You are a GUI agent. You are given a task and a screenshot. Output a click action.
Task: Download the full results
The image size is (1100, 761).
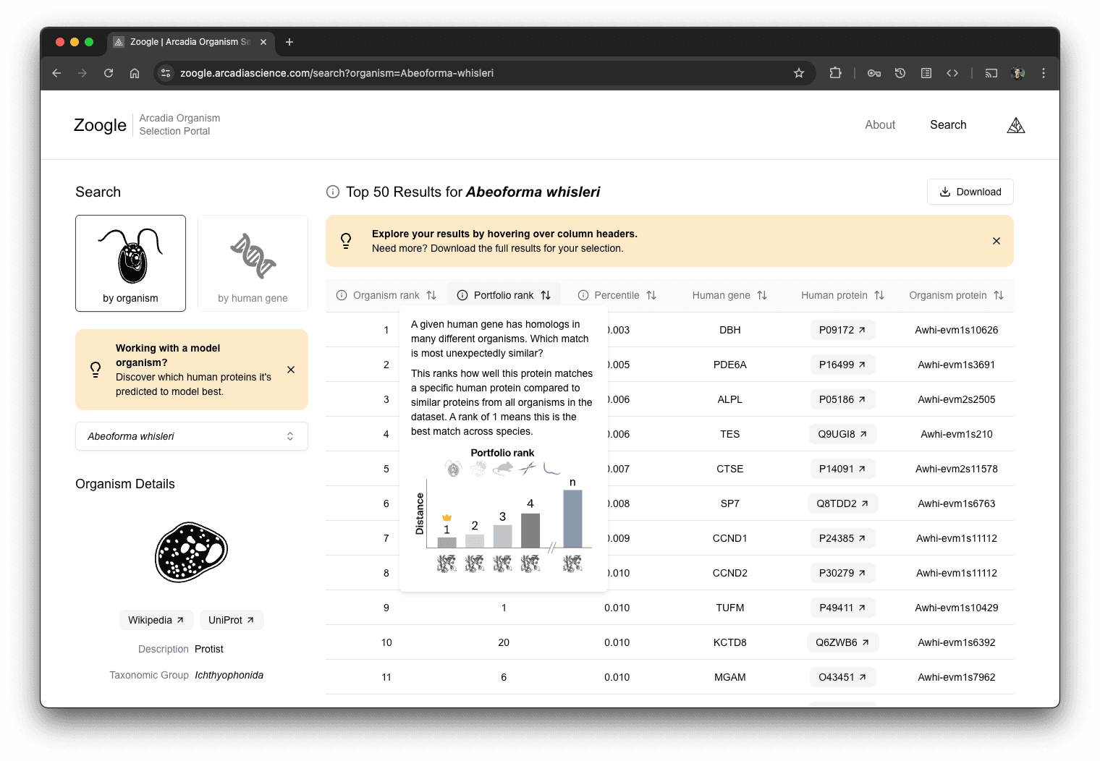click(970, 192)
